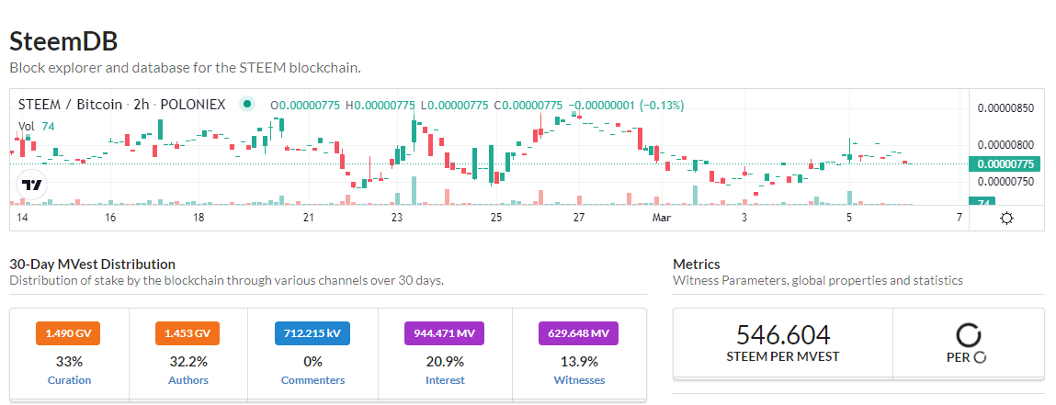The image size is (1056, 405).
Task: Click the 712.215 kV blue badge
Action: click(x=312, y=333)
